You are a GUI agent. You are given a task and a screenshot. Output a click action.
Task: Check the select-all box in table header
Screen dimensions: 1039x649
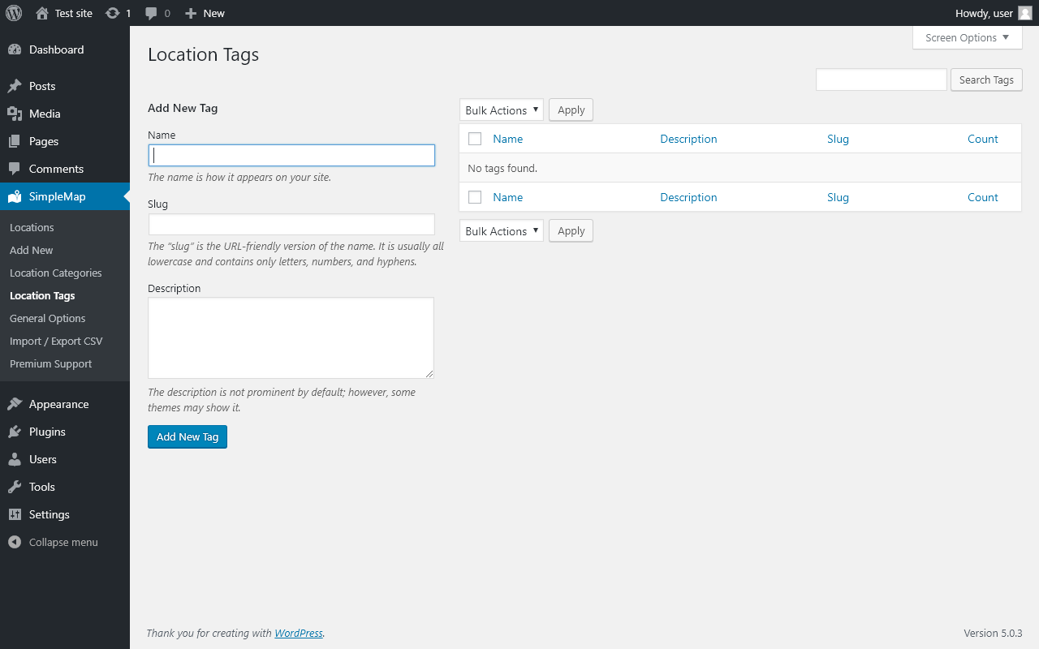coord(475,139)
